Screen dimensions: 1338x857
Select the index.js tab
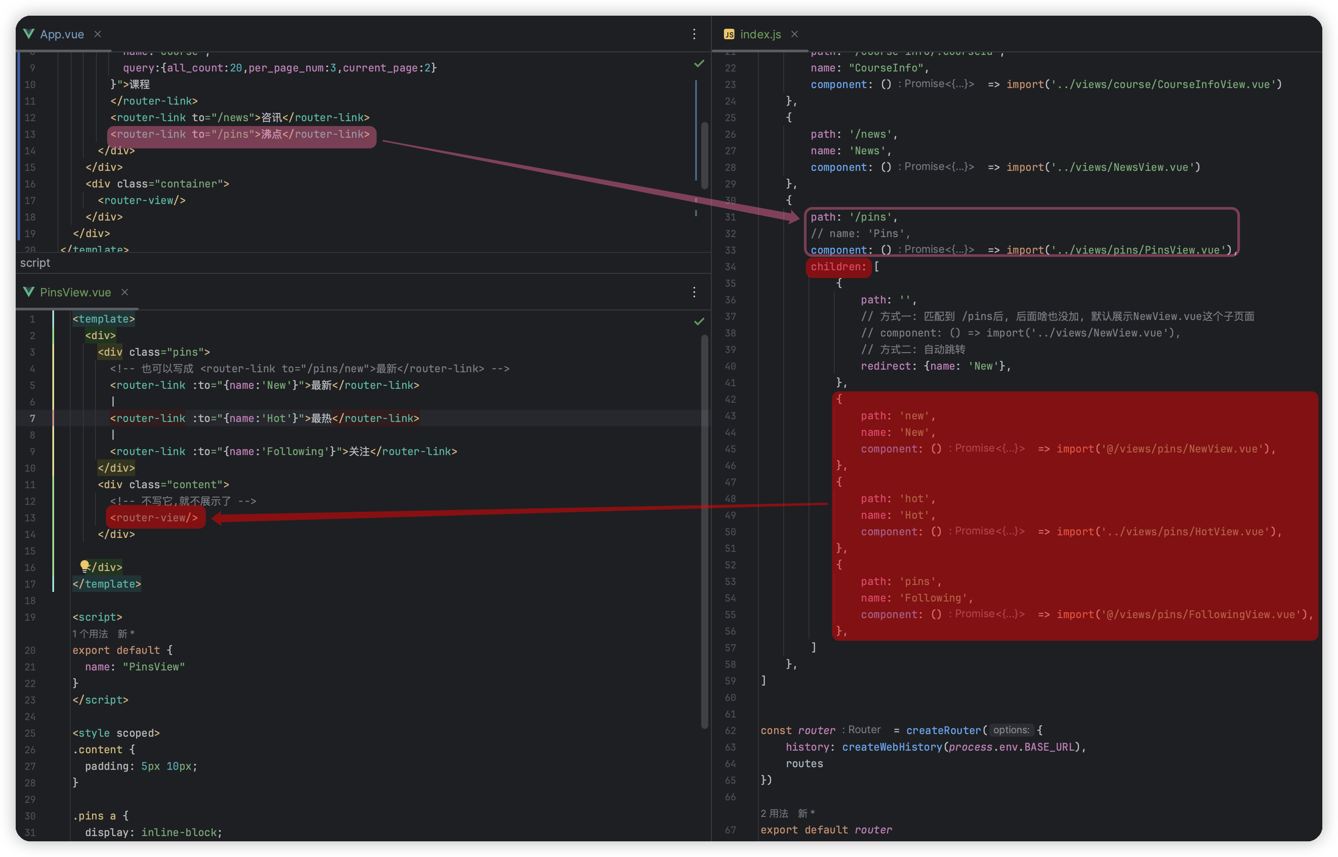coord(760,34)
